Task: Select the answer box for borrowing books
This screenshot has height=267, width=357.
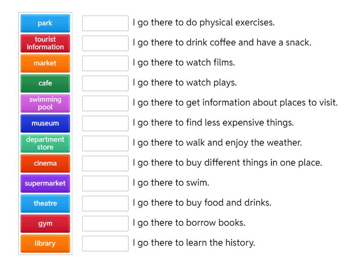Action: [x=104, y=223]
